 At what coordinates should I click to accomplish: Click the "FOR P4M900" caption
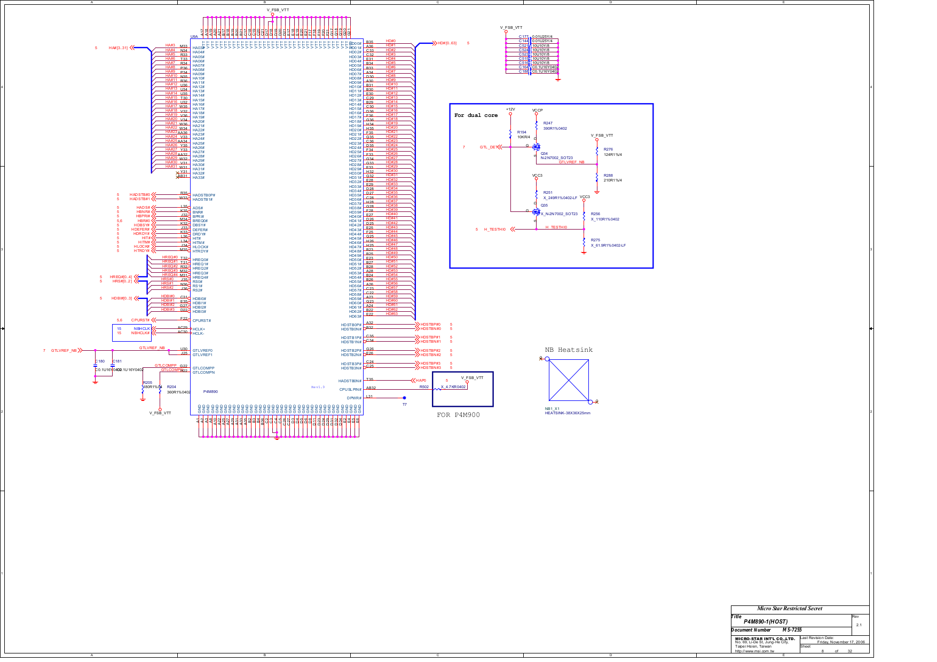pyautogui.click(x=458, y=415)
